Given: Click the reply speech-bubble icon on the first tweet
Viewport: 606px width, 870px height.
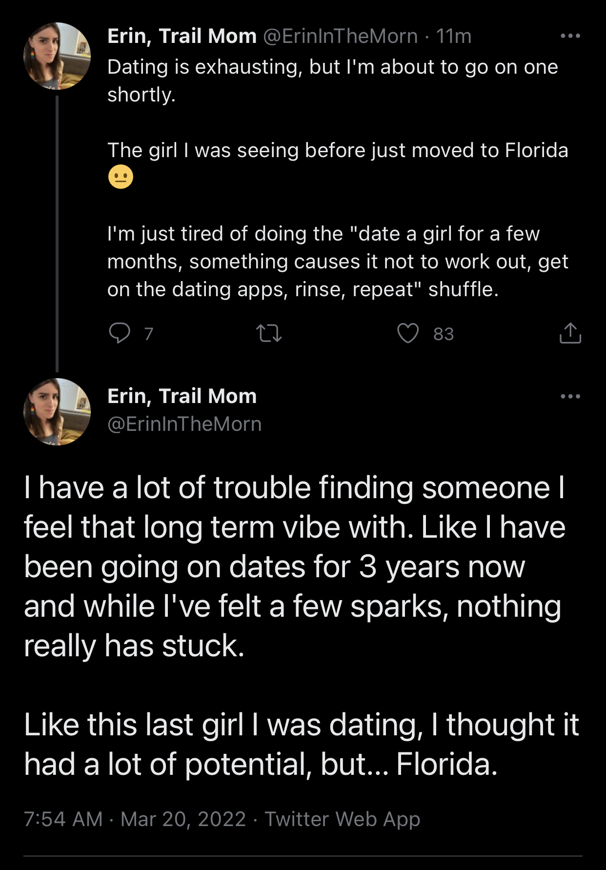Looking at the screenshot, I should tap(120, 333).
